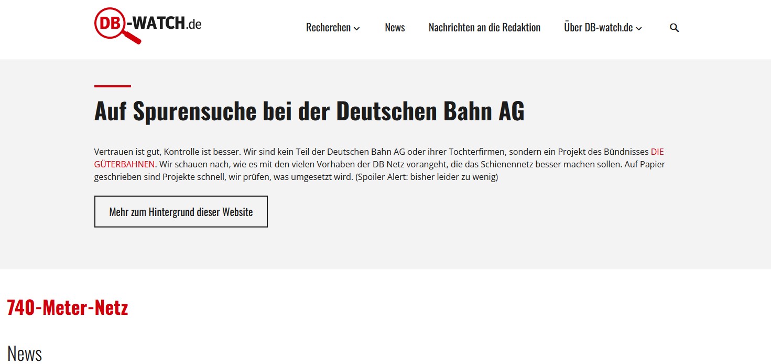Open the search magnifier icon

674,28
